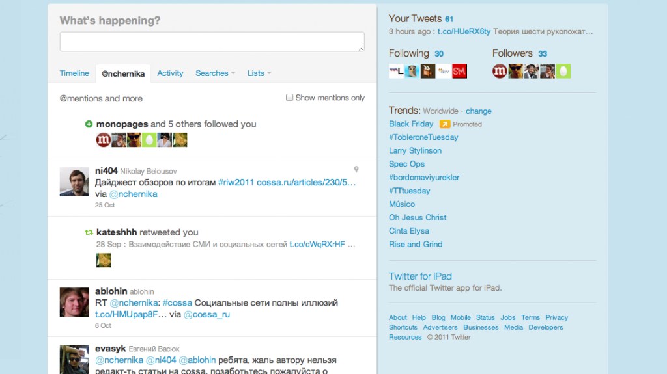Viewport: 667px width, 374px height.
Task: Click the location pin icon on ni404's tweet
Action: 356,169
